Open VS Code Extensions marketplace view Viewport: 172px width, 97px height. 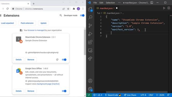[90, 42]
